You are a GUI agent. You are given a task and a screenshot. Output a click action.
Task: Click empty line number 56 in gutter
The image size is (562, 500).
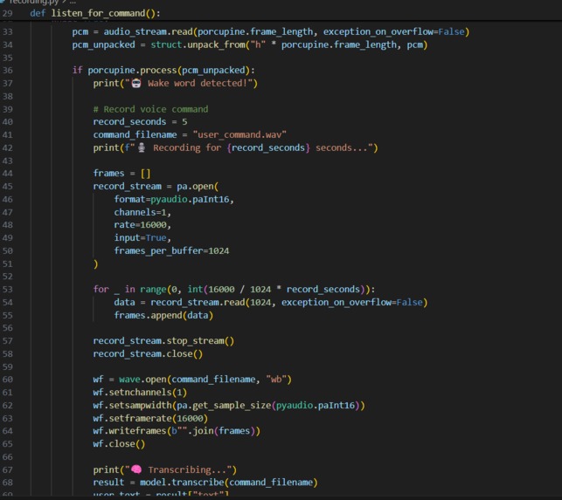pos(7,328)
